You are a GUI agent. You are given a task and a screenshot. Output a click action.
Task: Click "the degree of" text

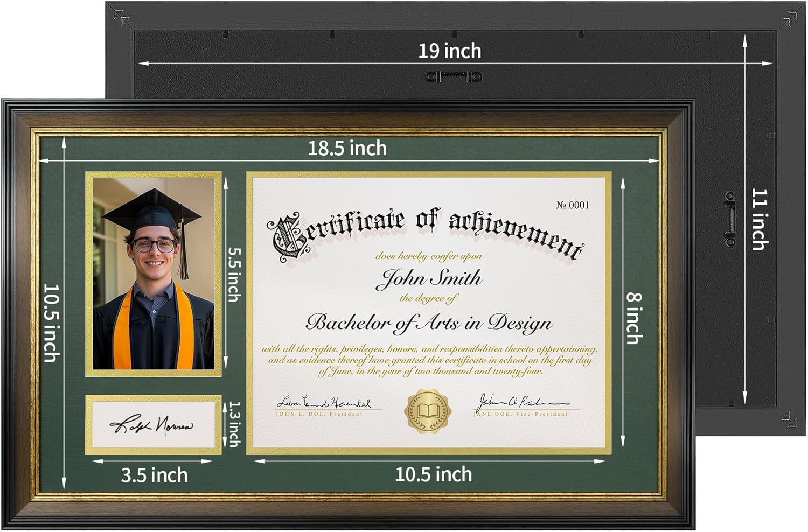coord(429,298)
